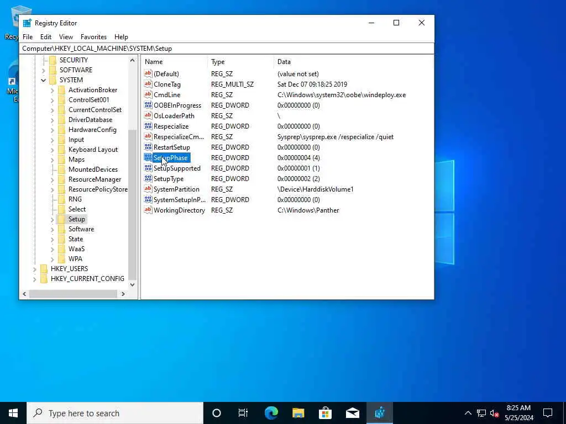Open the Help menu

[121, 37]
